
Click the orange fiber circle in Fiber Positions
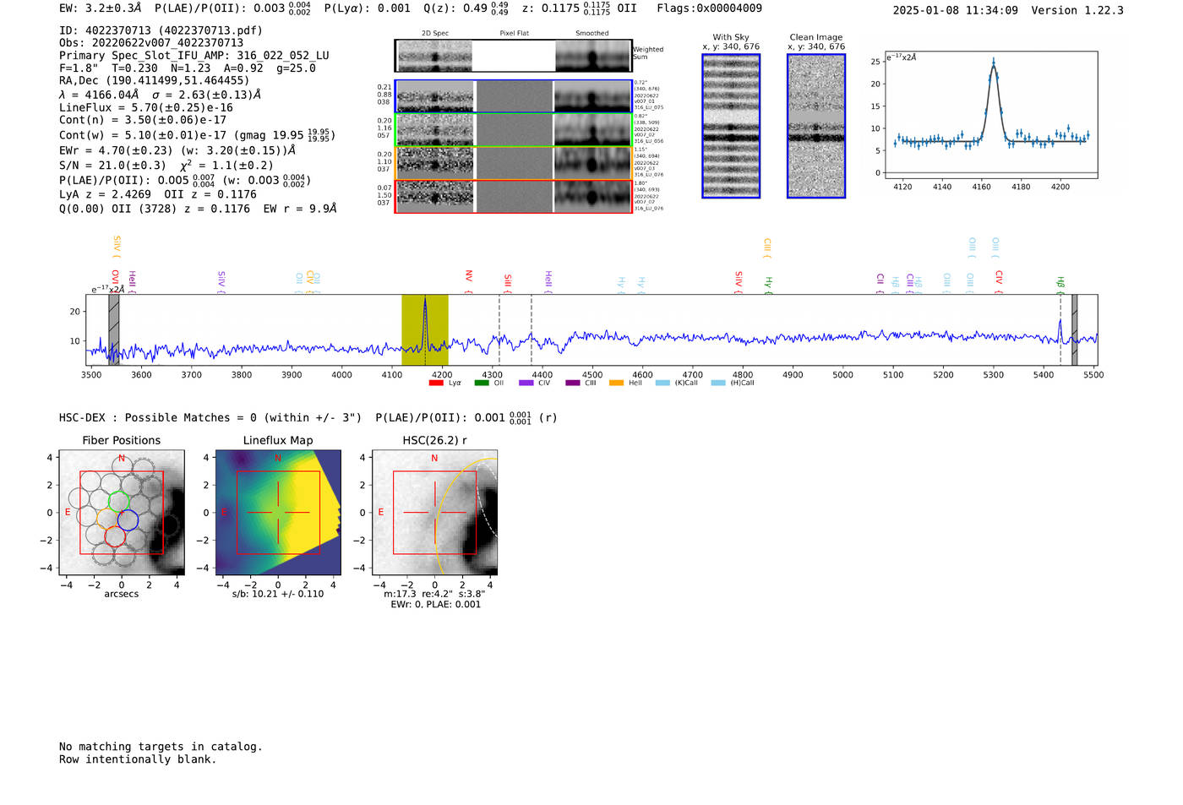[107, 518]
